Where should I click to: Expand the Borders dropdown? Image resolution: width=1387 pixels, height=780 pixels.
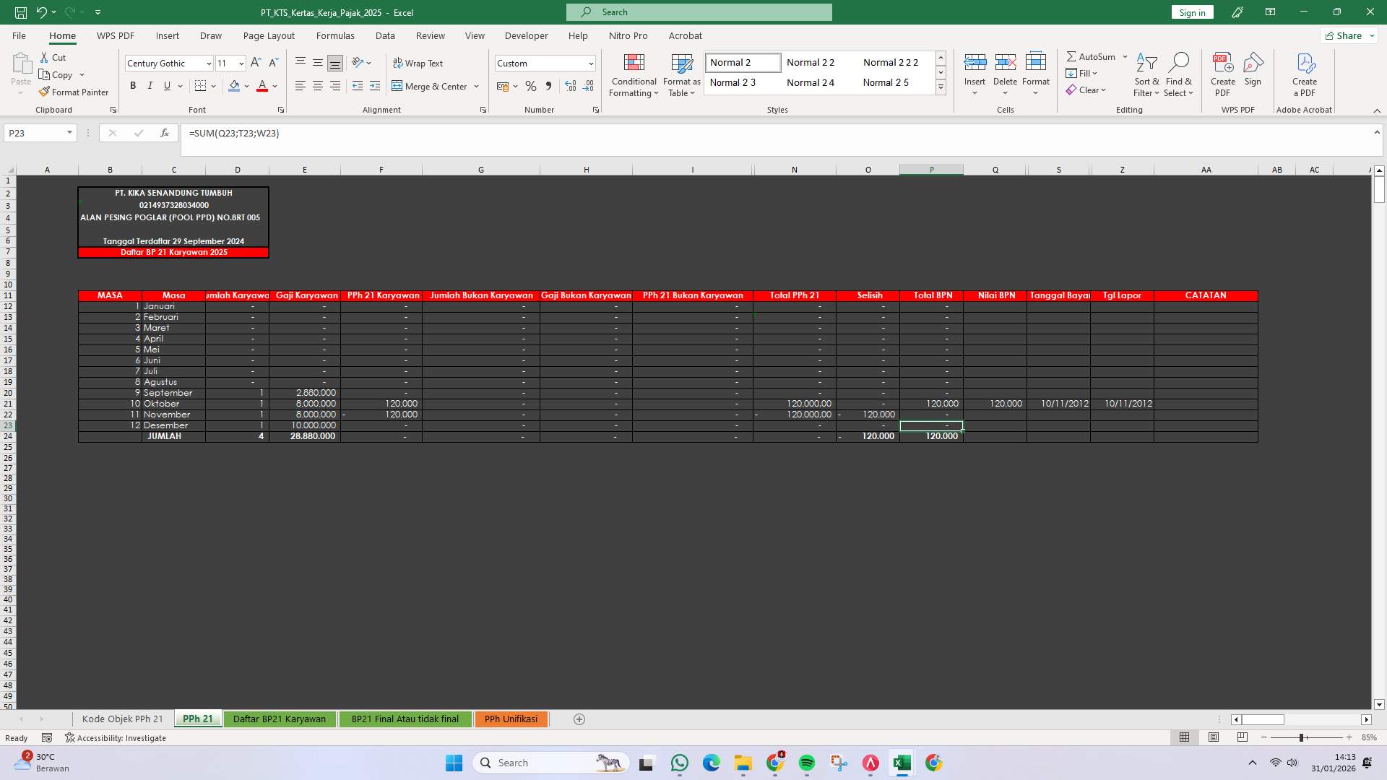(213, 86)
